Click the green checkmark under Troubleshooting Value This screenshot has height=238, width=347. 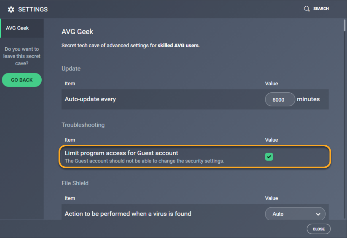coord(269,156)
